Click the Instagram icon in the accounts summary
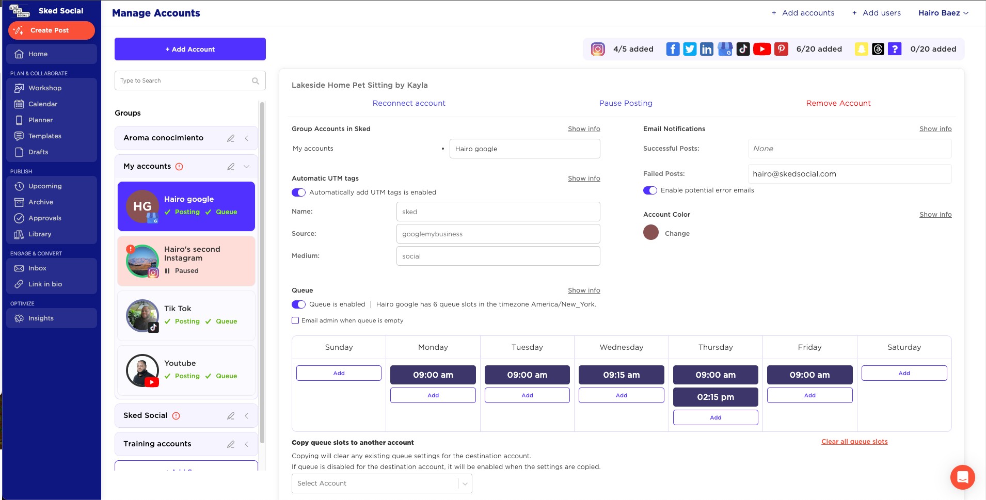Viewport: 986px width, 500px height. (598, 49)
